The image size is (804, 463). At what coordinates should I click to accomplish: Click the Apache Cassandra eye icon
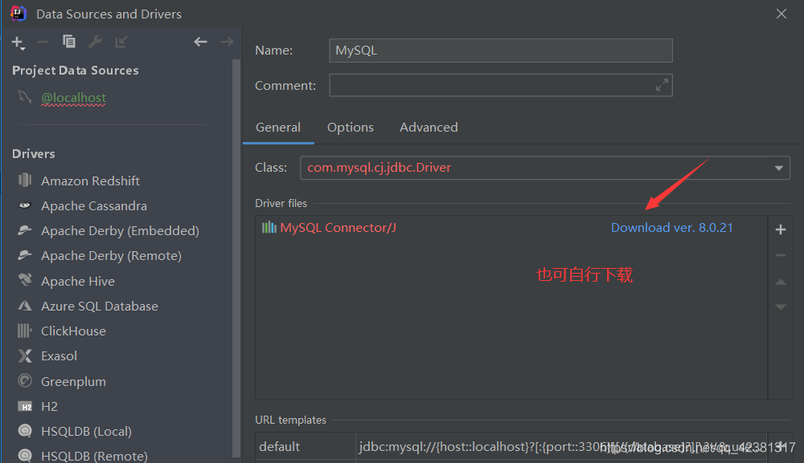click(25, 205)
